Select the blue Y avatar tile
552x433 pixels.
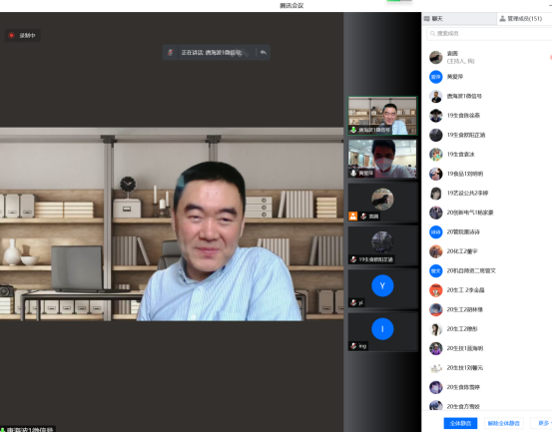click(382, 289)
